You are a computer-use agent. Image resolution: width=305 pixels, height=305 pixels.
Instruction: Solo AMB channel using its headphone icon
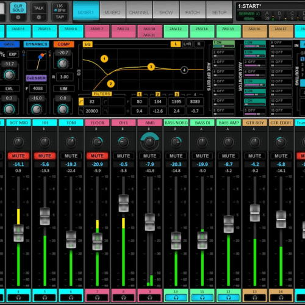click(149, 298)
